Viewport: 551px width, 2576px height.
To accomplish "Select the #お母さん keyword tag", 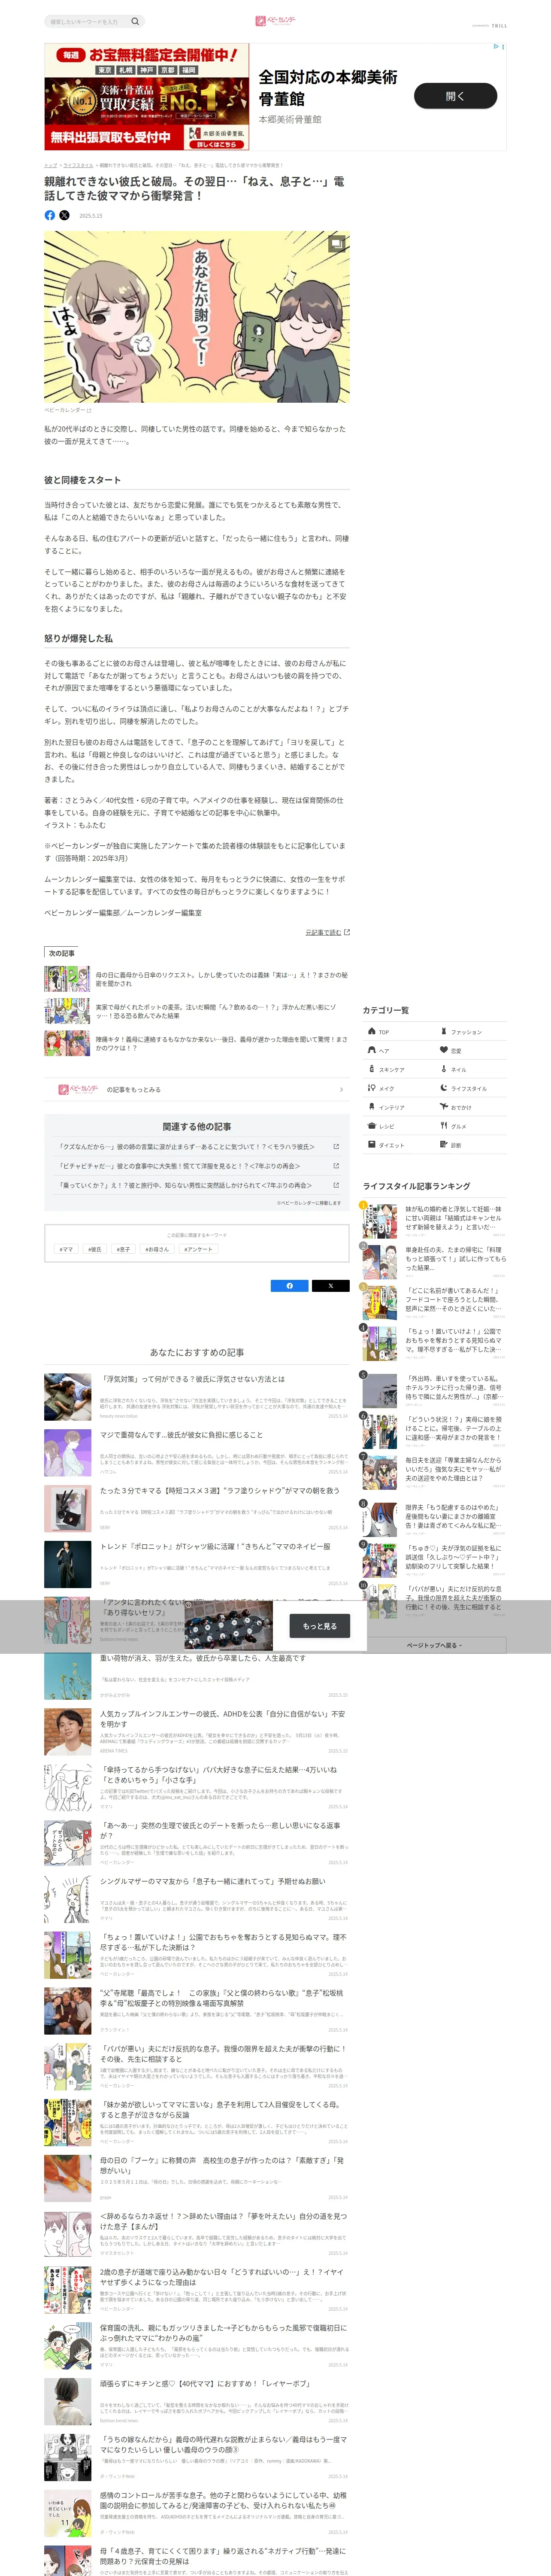I will point(156,1249).
